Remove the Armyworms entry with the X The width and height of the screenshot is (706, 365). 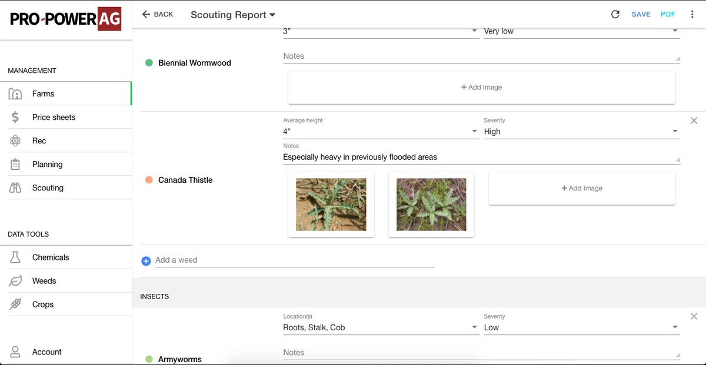(x=694, y=316)
